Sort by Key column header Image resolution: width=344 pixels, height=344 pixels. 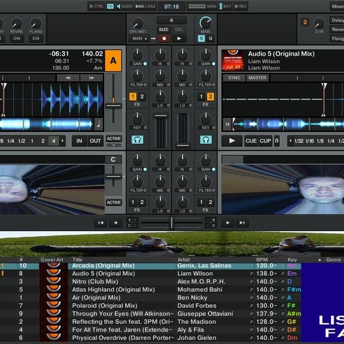click(292, 260)
